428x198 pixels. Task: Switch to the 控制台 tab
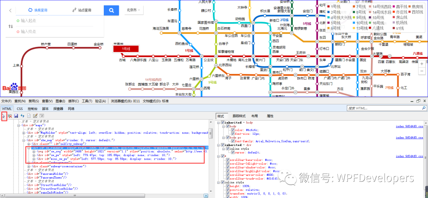(x=32, y=108)
